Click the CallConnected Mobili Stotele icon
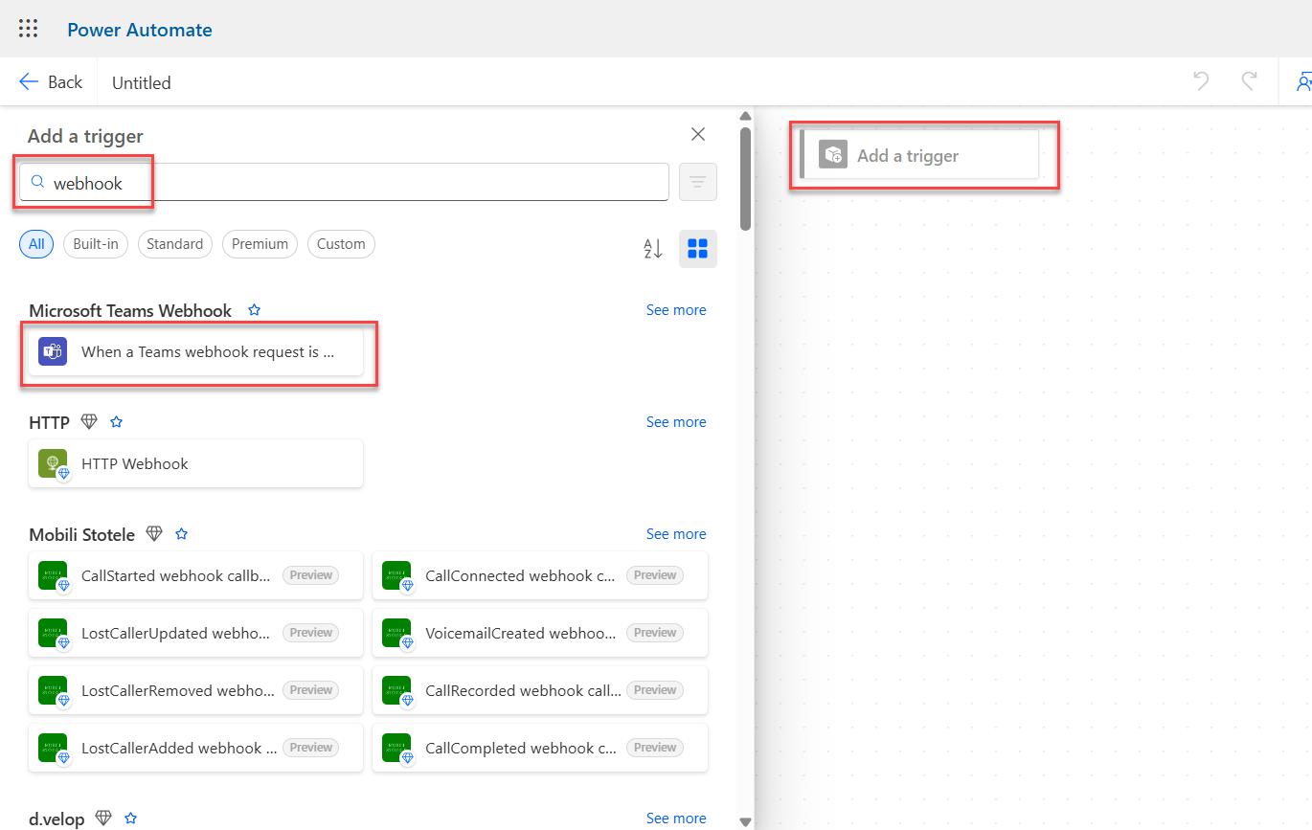 coord(396,575)
